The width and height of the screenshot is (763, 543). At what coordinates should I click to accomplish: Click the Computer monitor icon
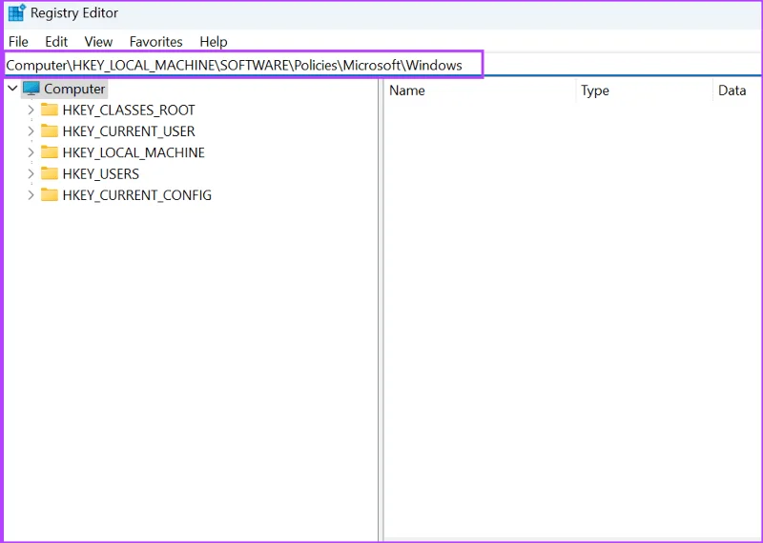(x=31, y=89)
